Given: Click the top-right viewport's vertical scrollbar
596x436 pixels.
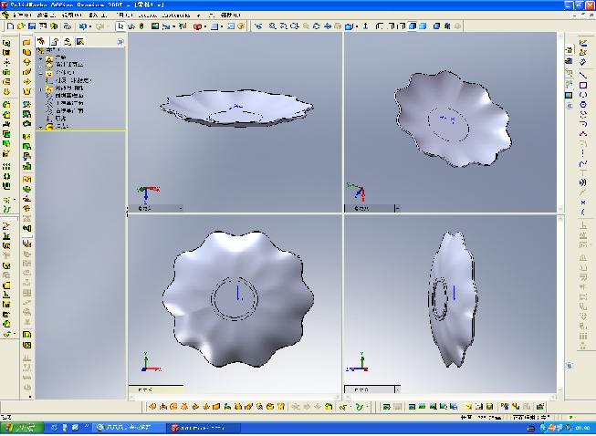Looking at the screenshot, I should click(x=560, y=122).
